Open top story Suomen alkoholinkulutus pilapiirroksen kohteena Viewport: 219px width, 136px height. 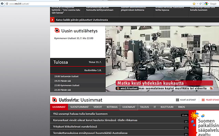(133, 9)
